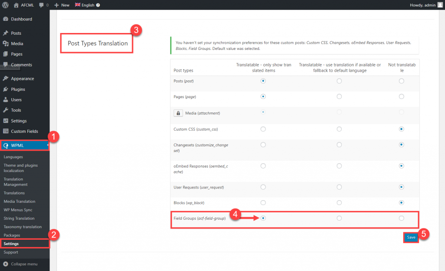The image size is (445, 271).
Task: Open the comments bubble icon in admin bar
Action: pyautogui.click(x=41, y=5)
